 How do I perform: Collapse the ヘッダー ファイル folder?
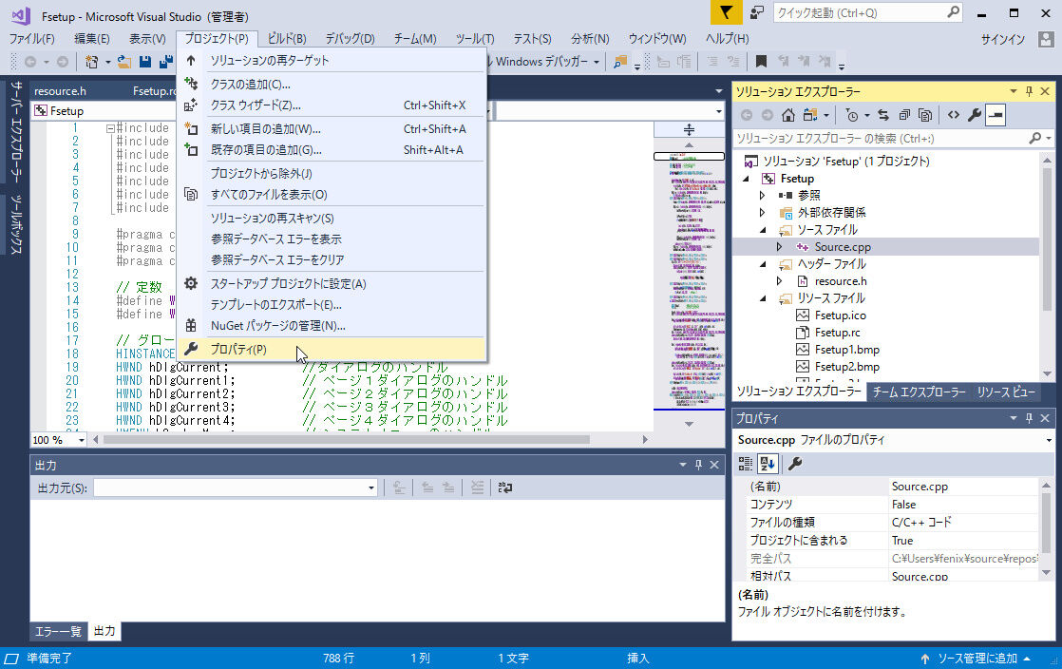point(764,263)
